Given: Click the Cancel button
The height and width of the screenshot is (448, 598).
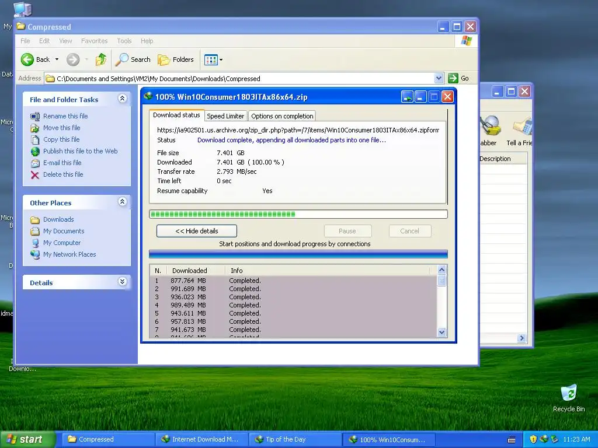Looking at the screenshot, I should [x=409, y=231].
